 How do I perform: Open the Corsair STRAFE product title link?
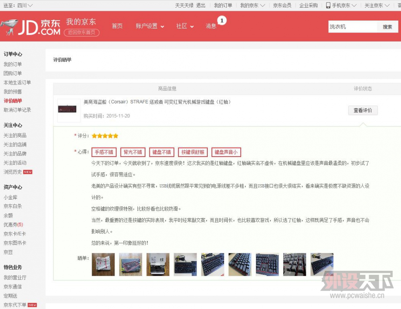[158, 102]
